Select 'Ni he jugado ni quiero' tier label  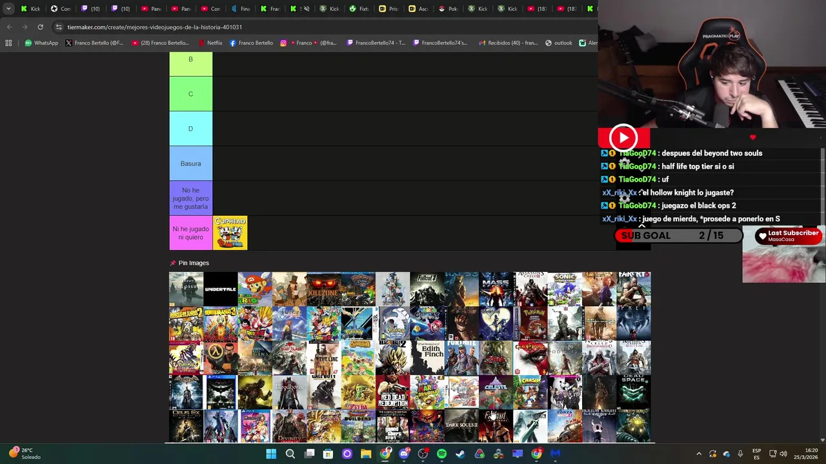[x=190, y=233]
